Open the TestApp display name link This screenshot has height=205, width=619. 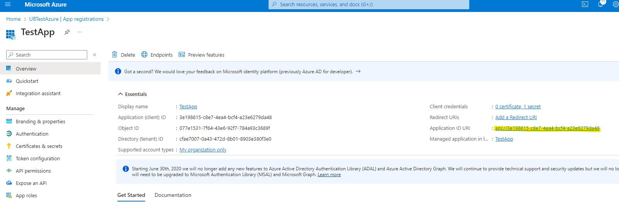[x=188, y=106]
